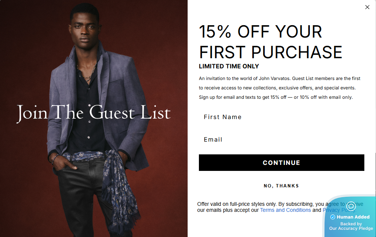The height and width of the screenshot is (237, 376).
Task: Click the Join The Guest List overlay text
Action: click(x=94, y=113)
